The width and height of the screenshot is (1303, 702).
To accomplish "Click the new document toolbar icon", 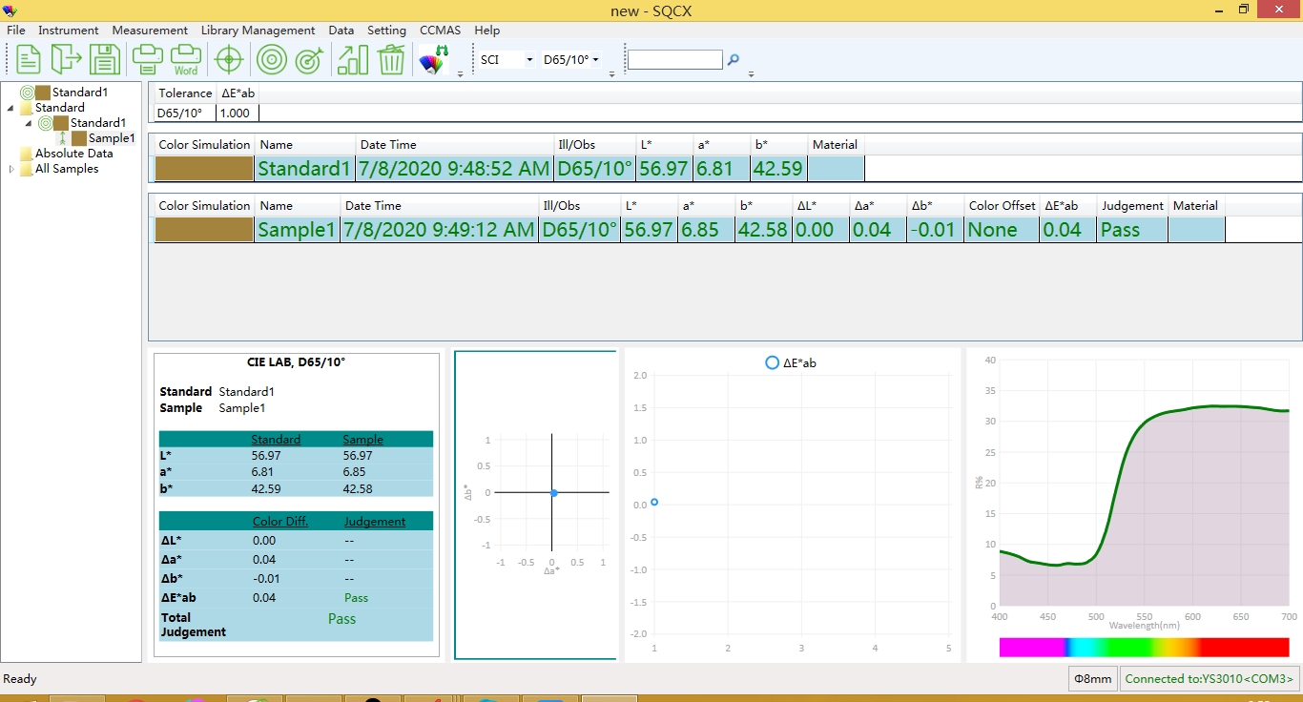I will [x=29, y=59].
